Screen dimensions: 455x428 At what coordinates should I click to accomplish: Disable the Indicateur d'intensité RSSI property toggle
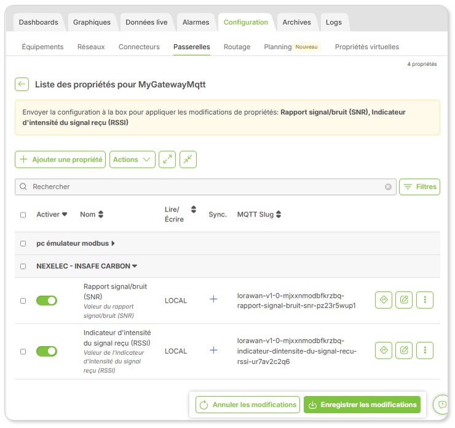47,351
